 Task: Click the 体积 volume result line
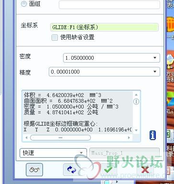point(63,95)
